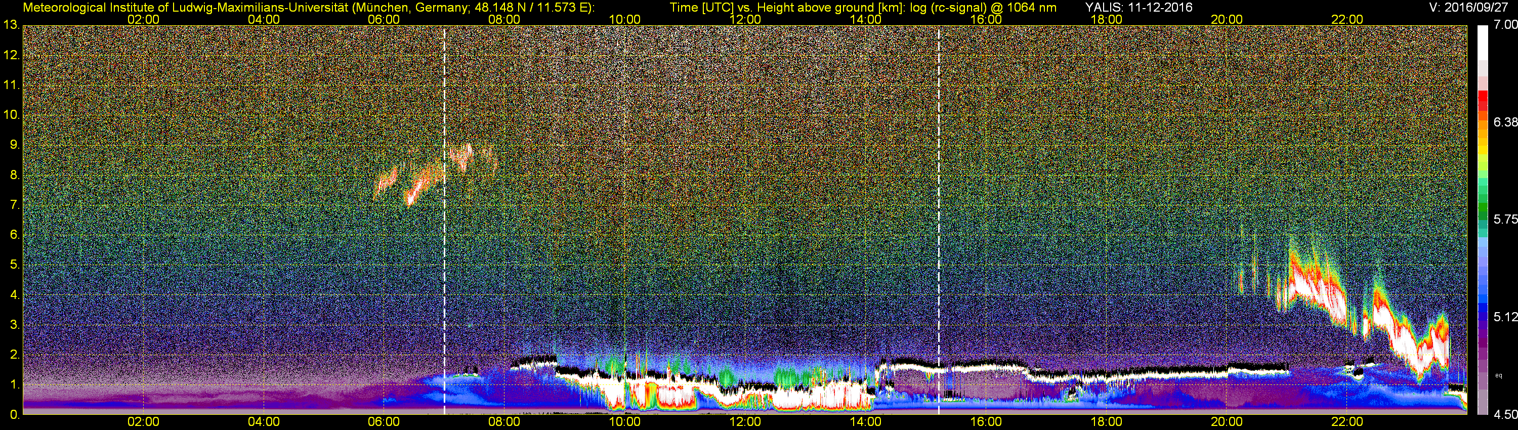Viewport: 1518px width, 430px height.
Task: Click the small 'eq' label beside color bar
Action: (x=1499, y=375)
